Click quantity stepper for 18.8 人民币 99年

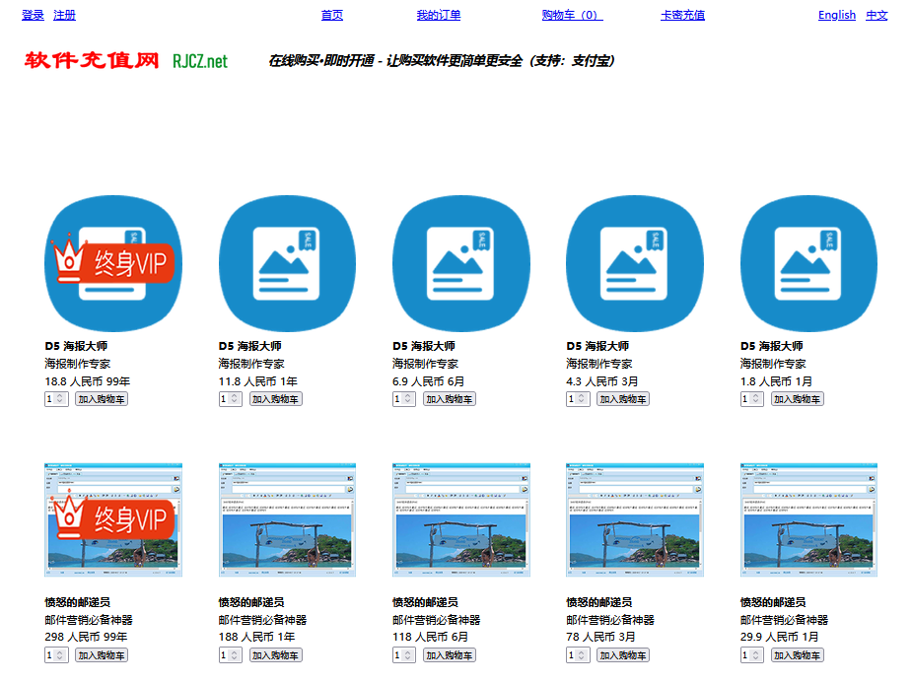pos(56,399)
